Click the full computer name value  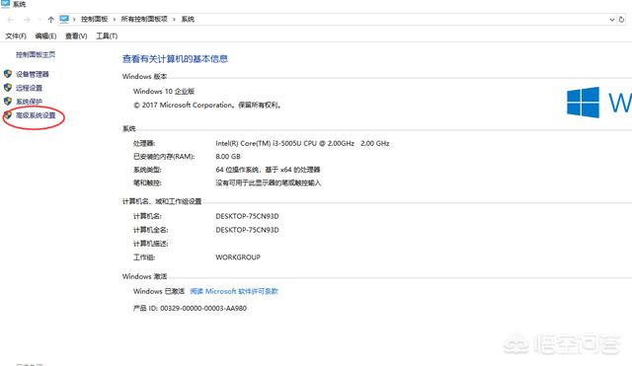(247, 230)
